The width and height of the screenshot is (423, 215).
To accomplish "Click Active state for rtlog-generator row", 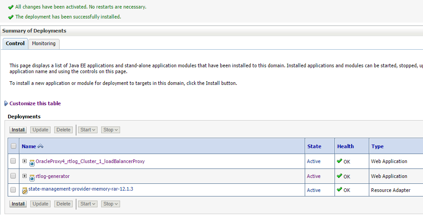I will coord(314,176).
